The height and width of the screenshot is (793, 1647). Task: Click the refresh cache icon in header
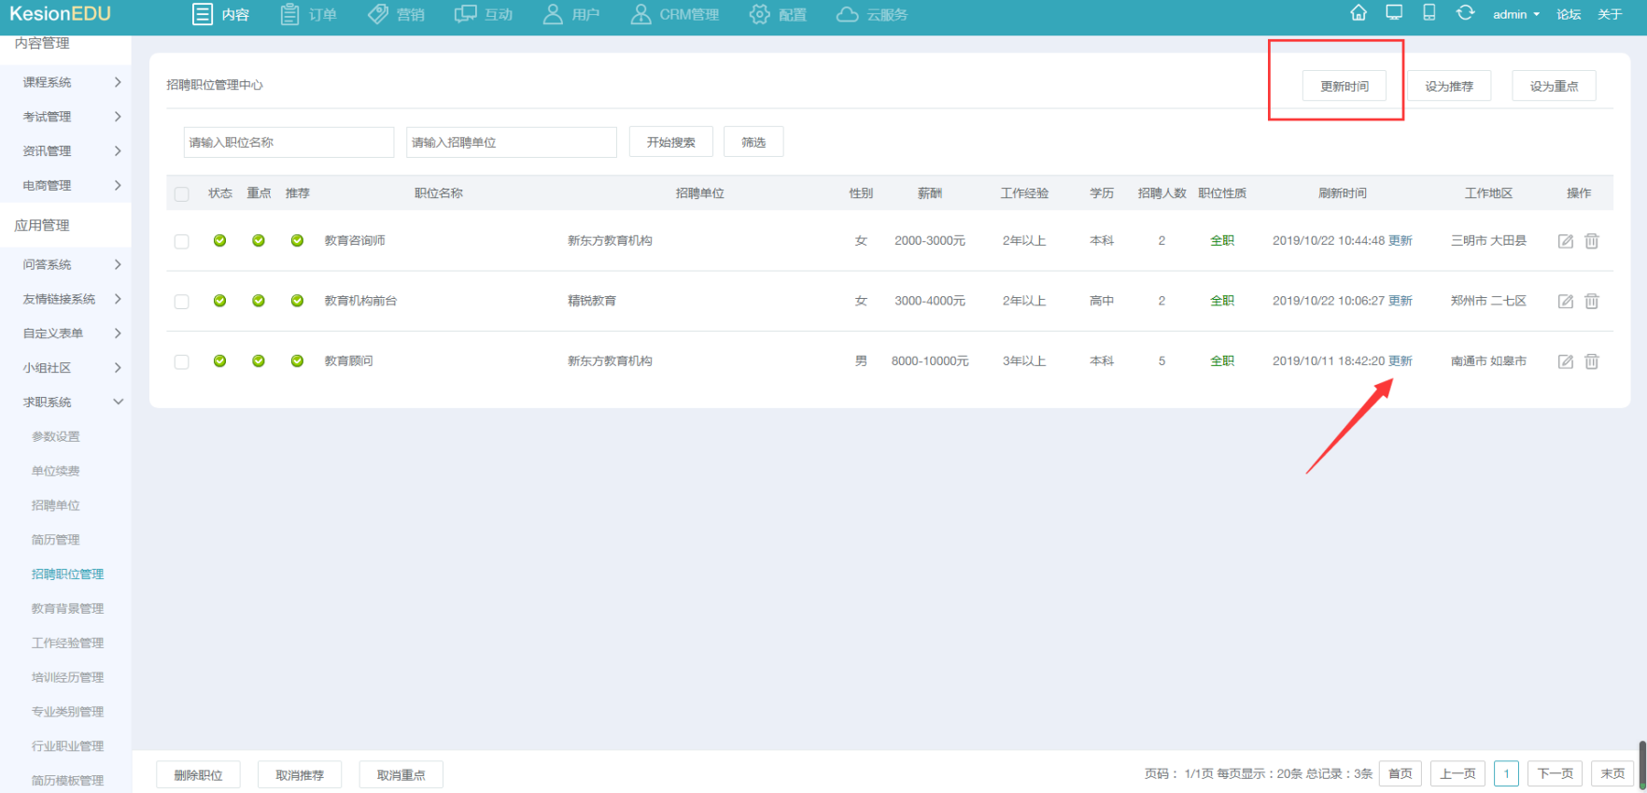(1465, 13)
